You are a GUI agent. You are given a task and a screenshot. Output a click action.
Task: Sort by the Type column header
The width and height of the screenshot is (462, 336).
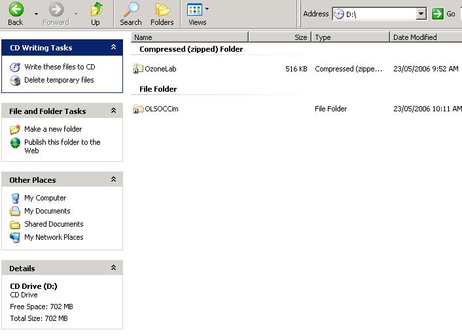point(350,37)
